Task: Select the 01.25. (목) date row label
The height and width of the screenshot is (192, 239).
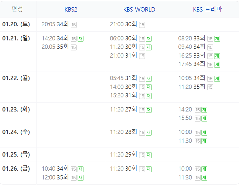Action: (x=16, y=155)
